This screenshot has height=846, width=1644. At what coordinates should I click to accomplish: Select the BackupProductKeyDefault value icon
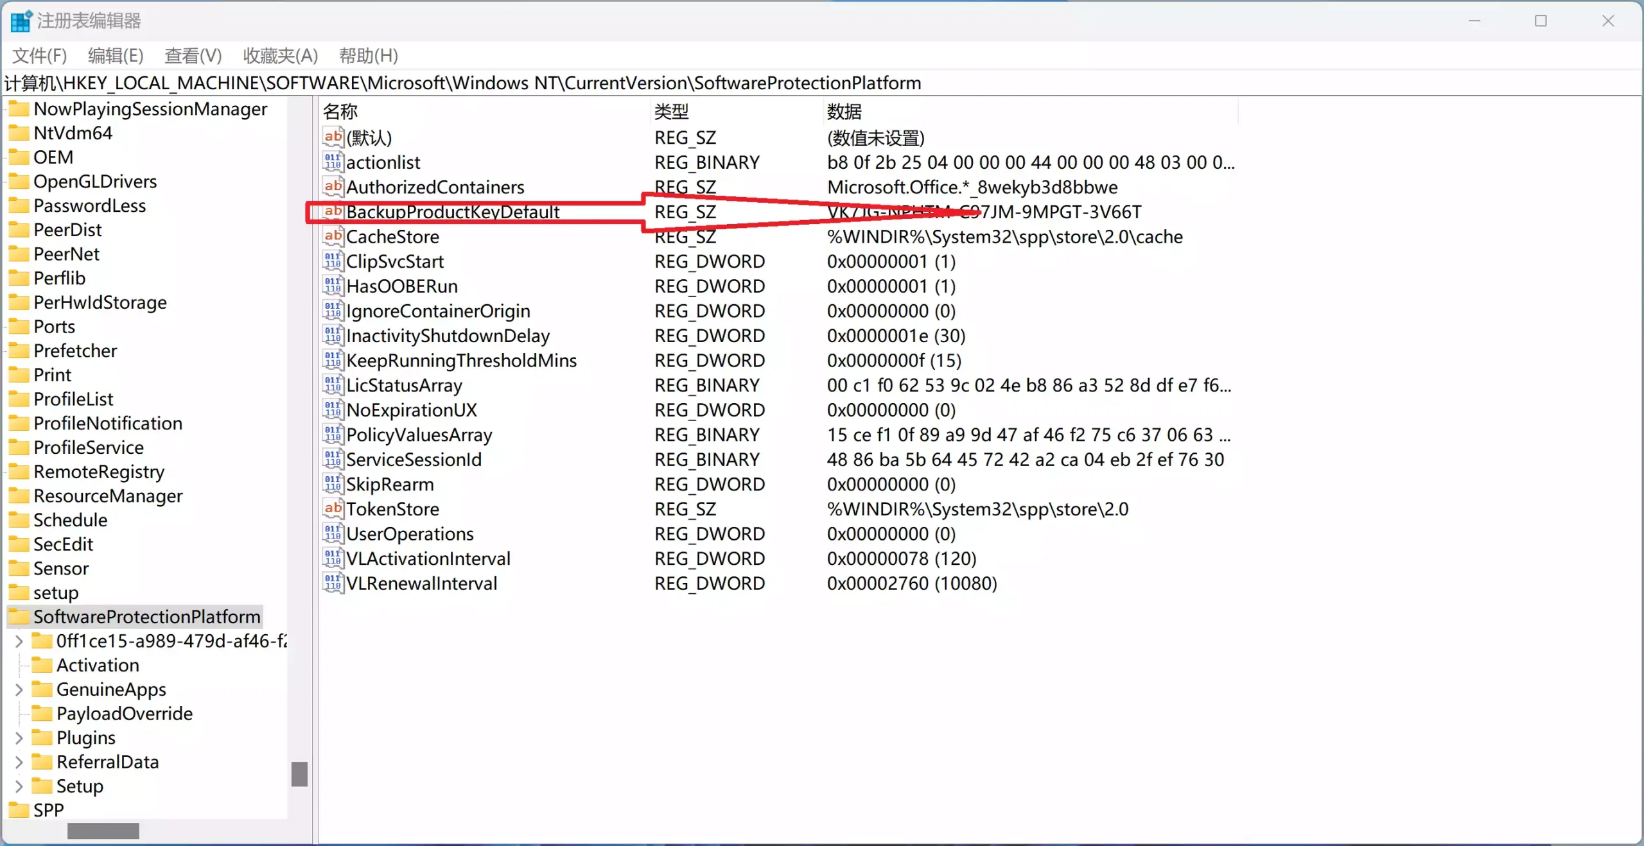click(333, 211)
